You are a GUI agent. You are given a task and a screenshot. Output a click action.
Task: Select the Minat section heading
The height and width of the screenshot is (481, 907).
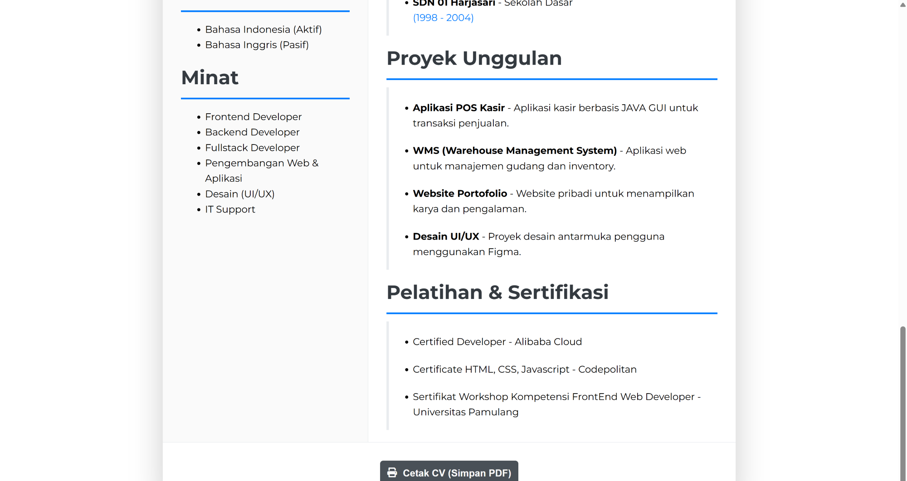[209, 77]
